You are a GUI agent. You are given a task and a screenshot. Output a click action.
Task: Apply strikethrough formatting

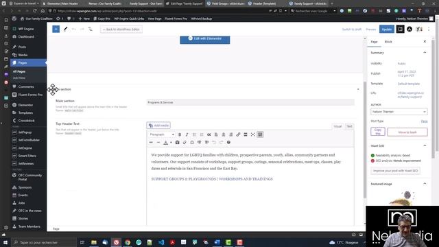pos(151,143)
